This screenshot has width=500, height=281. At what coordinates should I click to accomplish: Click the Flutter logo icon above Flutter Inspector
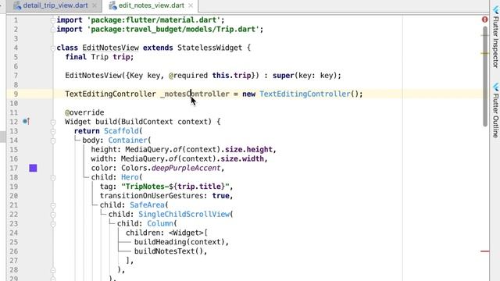[495, 9]
